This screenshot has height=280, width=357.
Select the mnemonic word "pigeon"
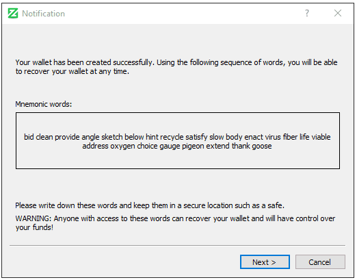tap(193, 146)
